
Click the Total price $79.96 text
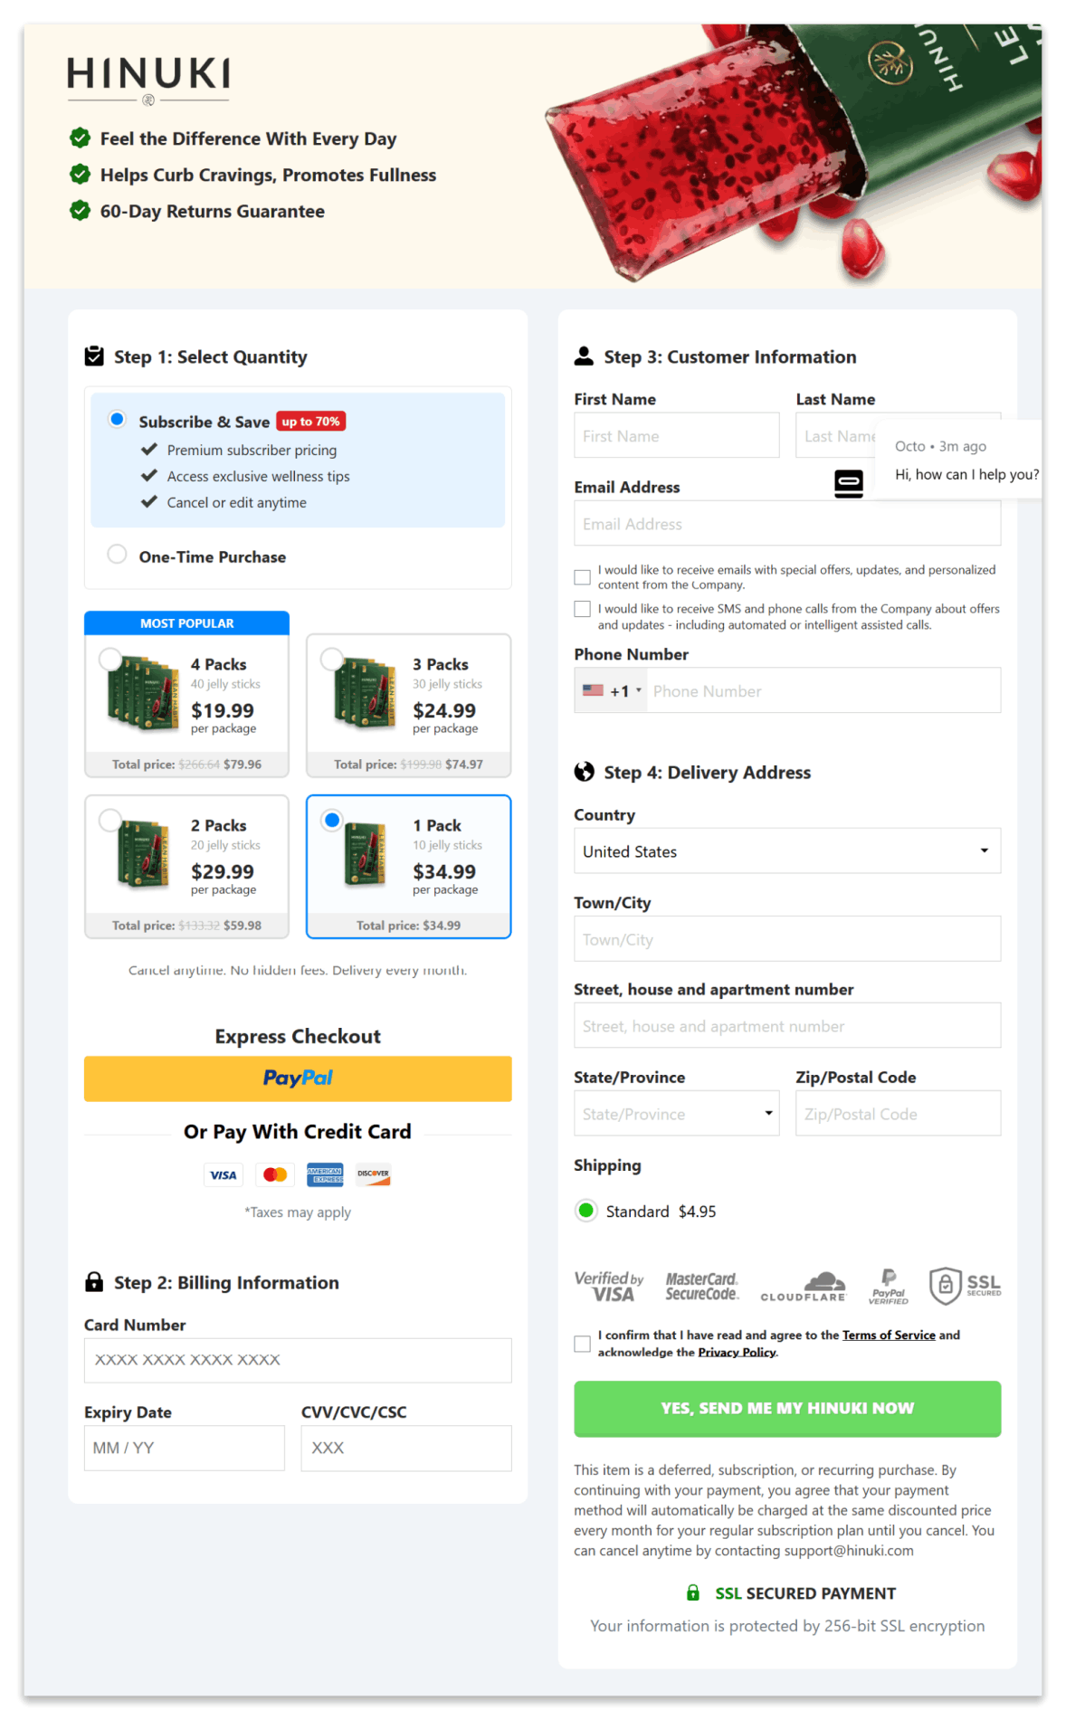point(186,764)
